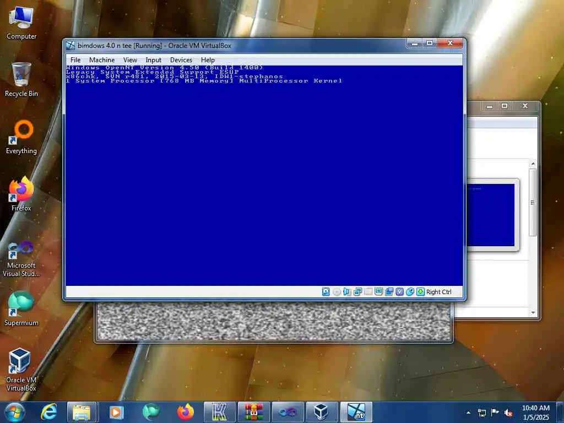Click the green arrow keyboard capture indicator
Viewport: 564px width, 423px height.
click(x=420, y=292)
